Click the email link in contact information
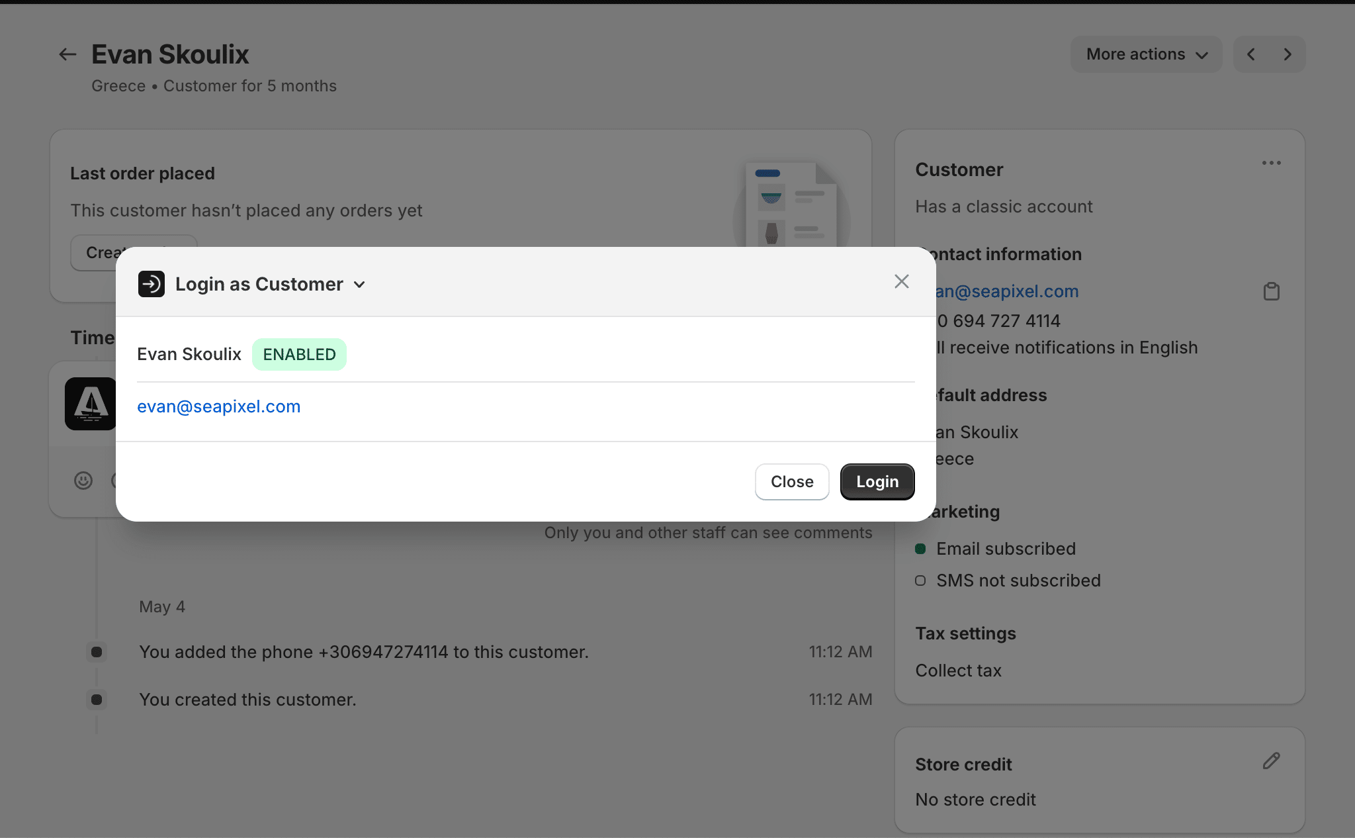 point(1006,291)
